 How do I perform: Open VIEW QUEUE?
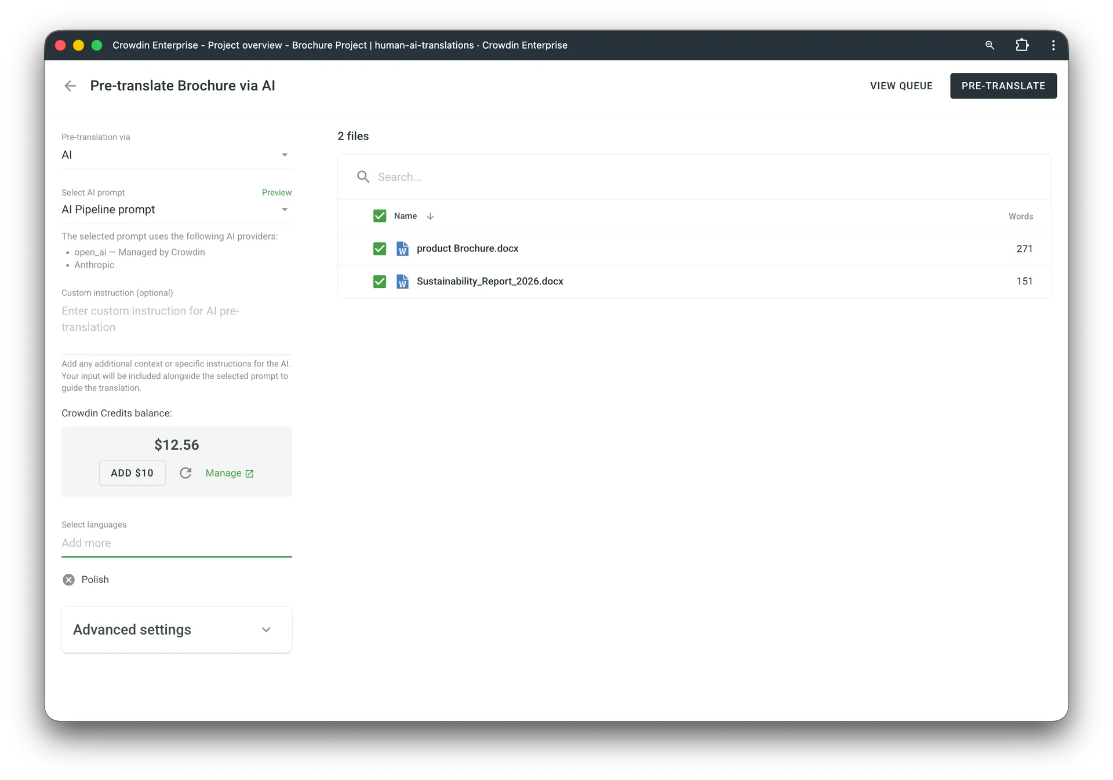(x=901, y=86)
